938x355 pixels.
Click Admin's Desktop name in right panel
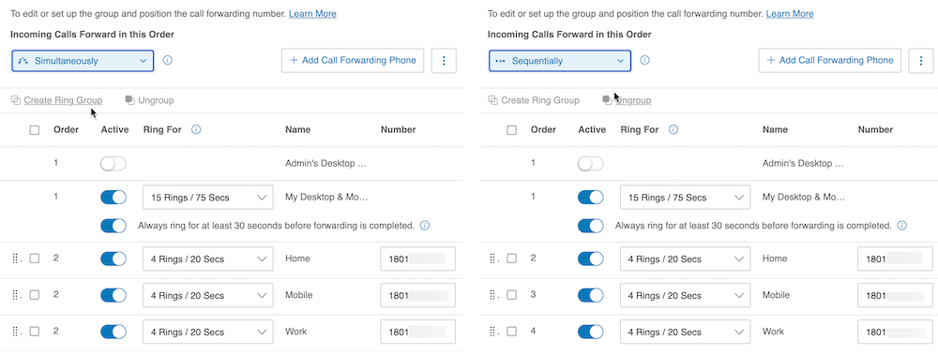pos(803,163)
